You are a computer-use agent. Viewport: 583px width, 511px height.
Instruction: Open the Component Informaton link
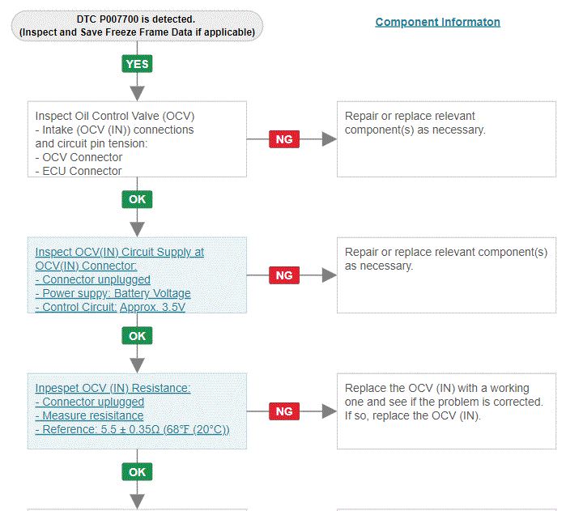(x=437, y=22)
